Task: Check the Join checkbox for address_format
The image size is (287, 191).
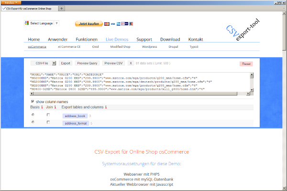Action: point(48,122)
